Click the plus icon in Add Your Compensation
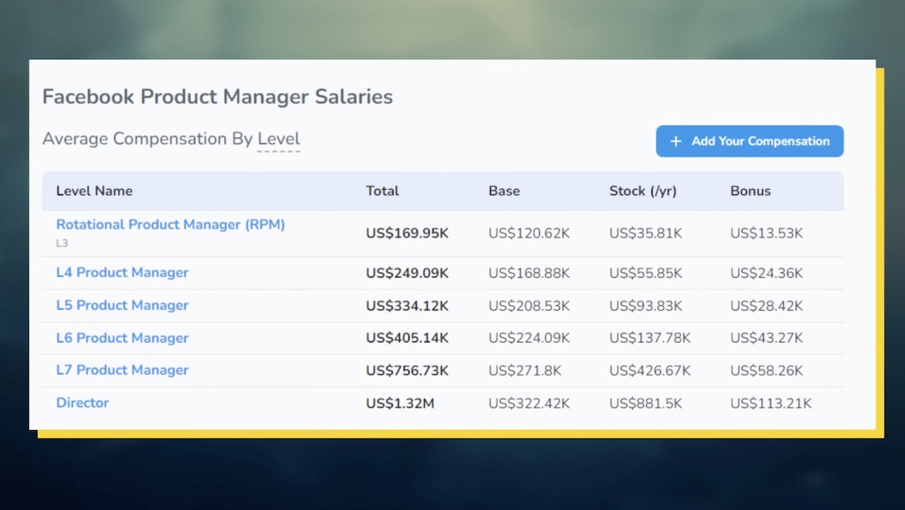Image resolution: width=905 pixels, height=510 pixels. tap(676, 141)
